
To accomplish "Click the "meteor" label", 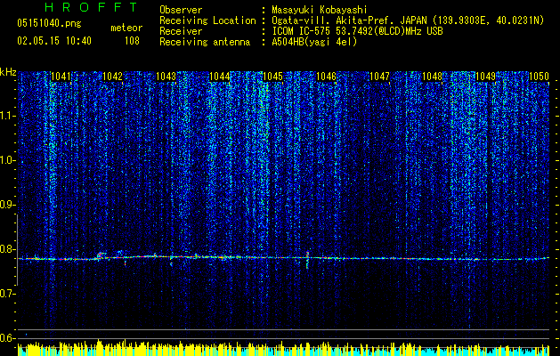I will tap(126, 28).
